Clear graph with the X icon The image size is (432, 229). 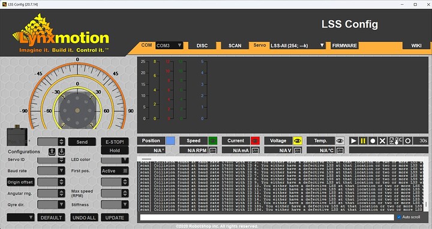(x=382, y=141)
